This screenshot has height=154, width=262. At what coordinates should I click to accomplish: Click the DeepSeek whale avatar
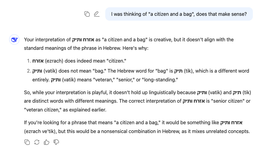[x=14, y=40]
